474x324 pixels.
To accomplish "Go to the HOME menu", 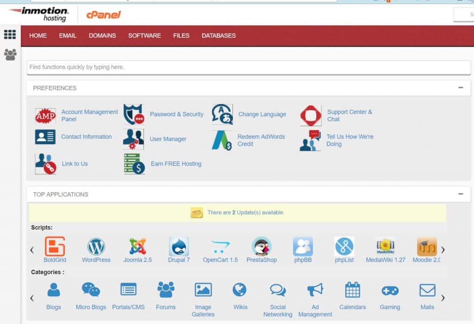I will (38, 36).
